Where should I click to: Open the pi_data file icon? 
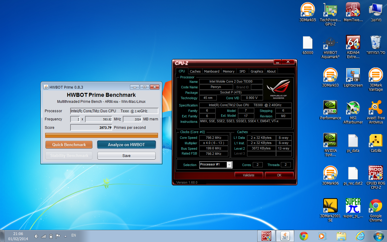point(353,143)
